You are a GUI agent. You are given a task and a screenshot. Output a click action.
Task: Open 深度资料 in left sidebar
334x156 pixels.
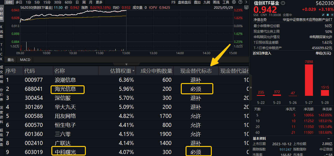[x=2, y=115]
